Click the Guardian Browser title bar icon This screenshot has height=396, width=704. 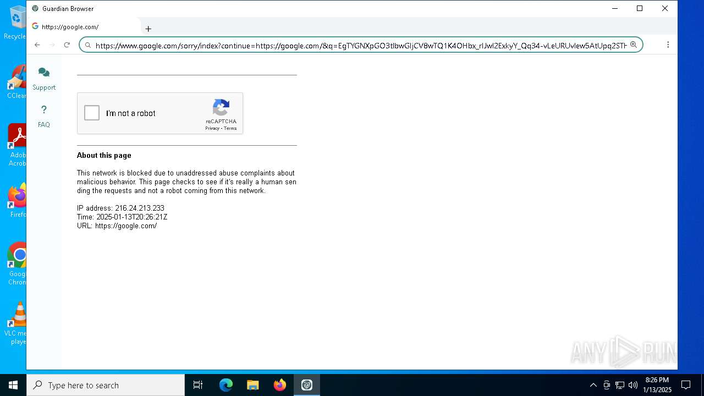coord(35,8)
